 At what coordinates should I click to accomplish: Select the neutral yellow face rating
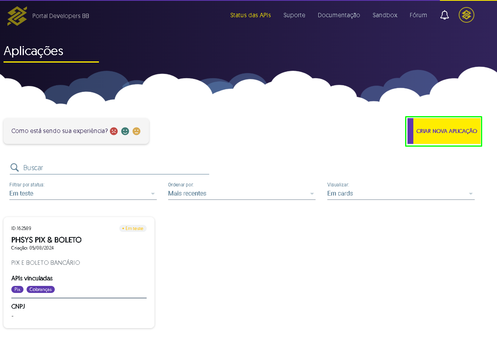click(136, 131)
